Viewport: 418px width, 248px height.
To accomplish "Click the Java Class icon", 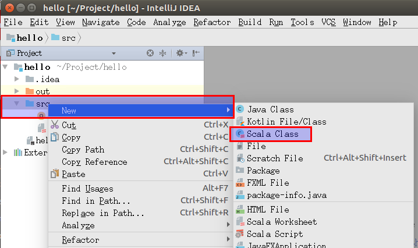I will pos(239,109).
